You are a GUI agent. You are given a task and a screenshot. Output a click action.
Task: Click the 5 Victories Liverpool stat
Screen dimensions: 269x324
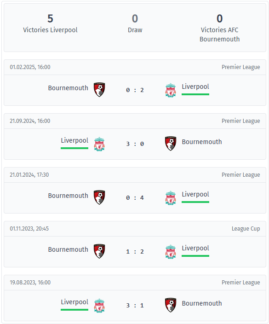pos(50,23)
